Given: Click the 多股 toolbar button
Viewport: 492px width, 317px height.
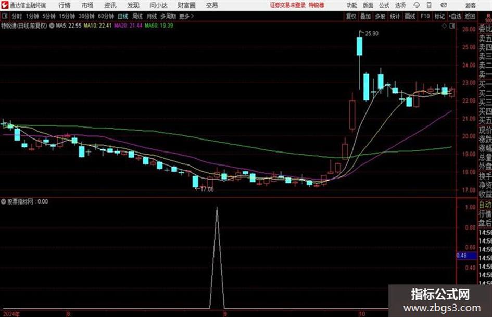Looking at the screenshot, I should pyautogui.click(x=380, y=16).
